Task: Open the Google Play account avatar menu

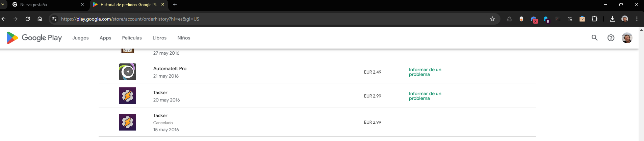Action: tap(627, 38)
